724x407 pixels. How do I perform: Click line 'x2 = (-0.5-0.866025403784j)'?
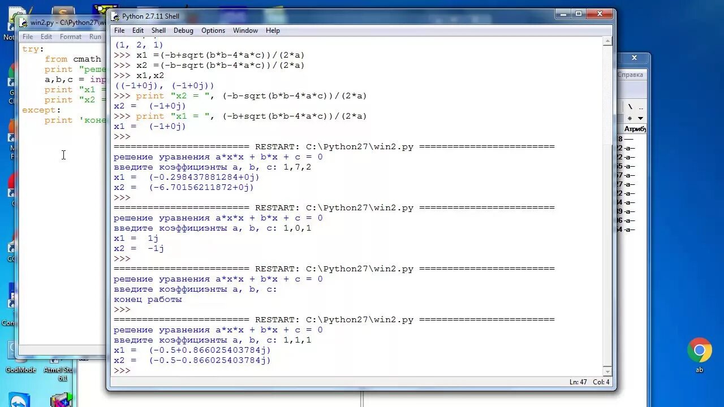tap(192, 360)
